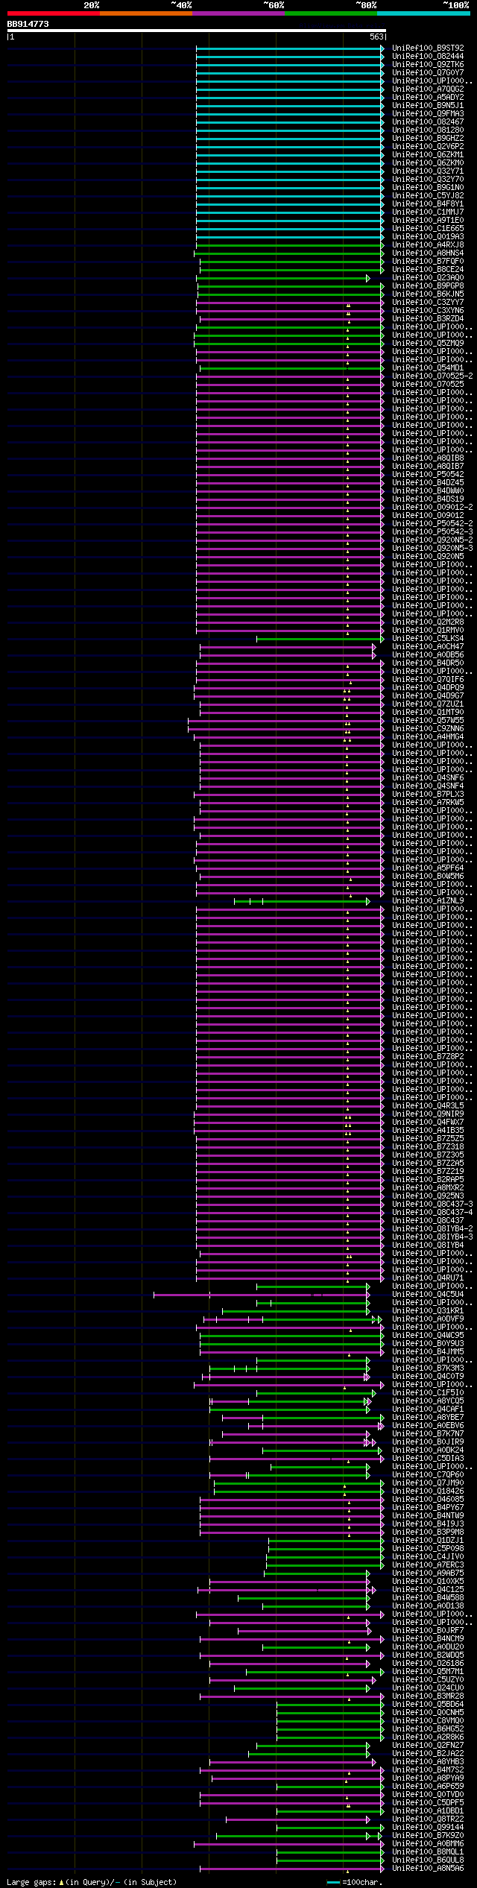Image resolution: width=477 pixels, height=1888 pixels.
Task: Click on UniRef100_B7K7N7
Action: (x=428, y=1433)
